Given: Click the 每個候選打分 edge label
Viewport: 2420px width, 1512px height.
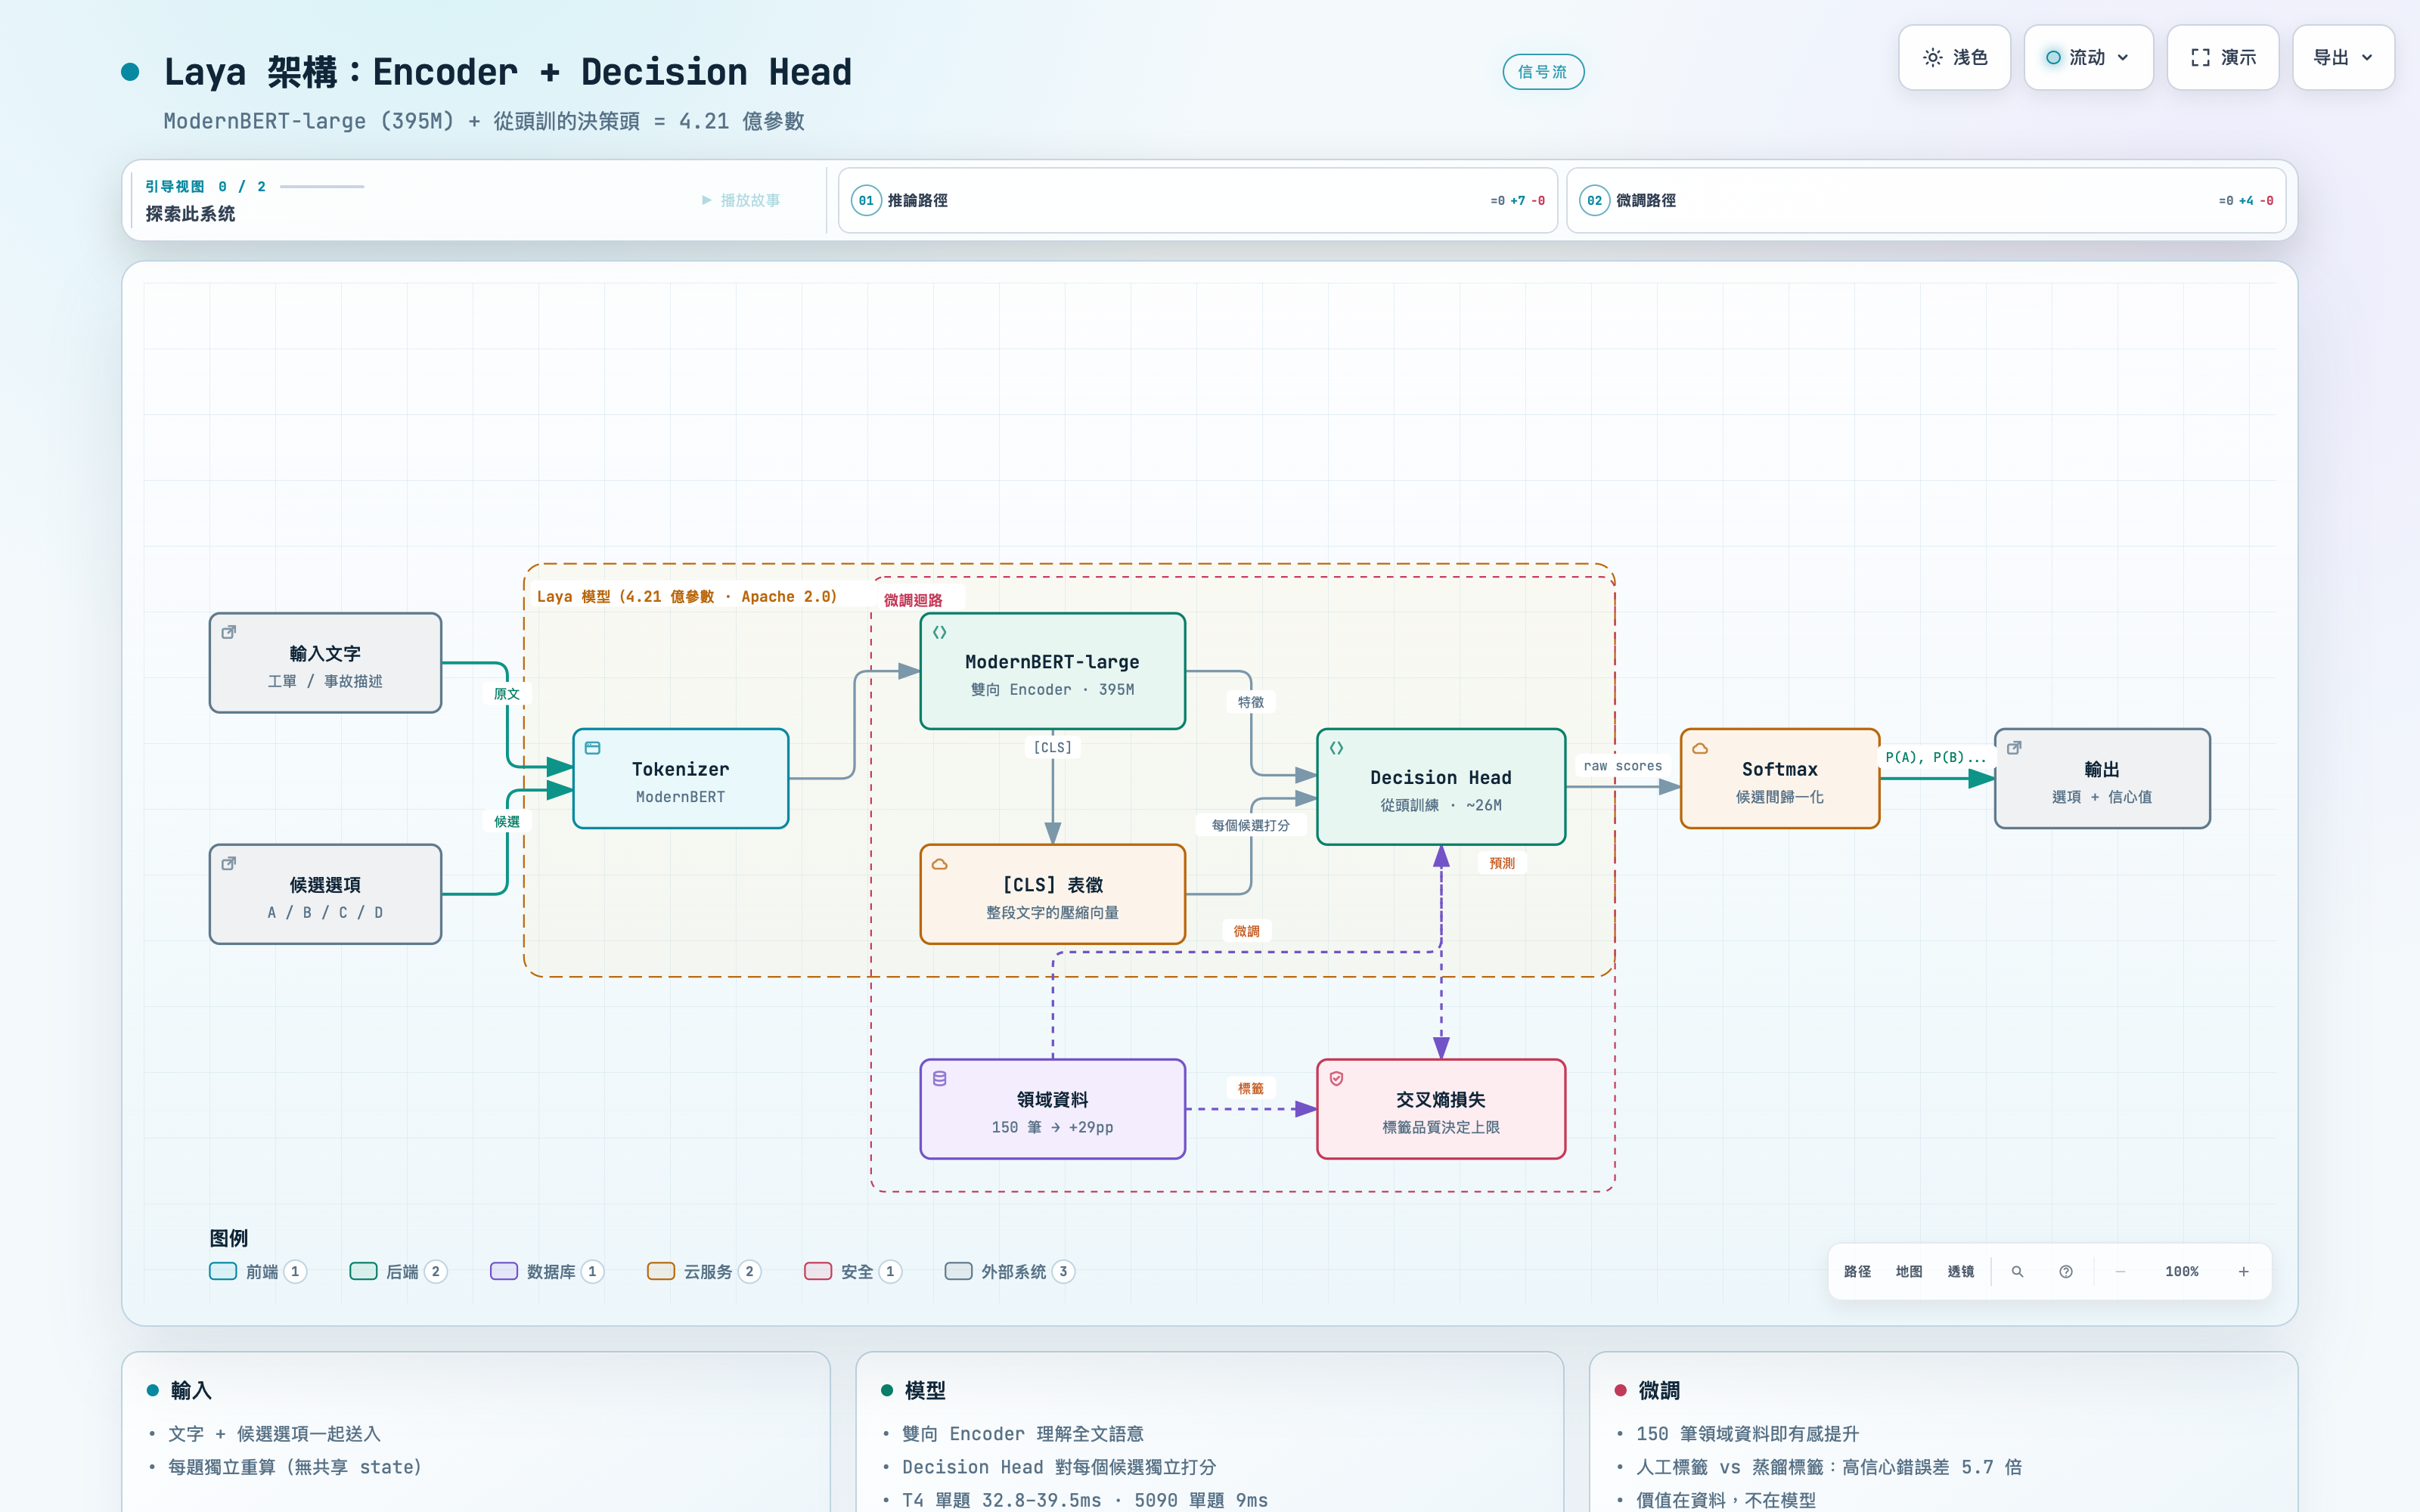Looking at the screenshot, I should tap(1251, 825).
